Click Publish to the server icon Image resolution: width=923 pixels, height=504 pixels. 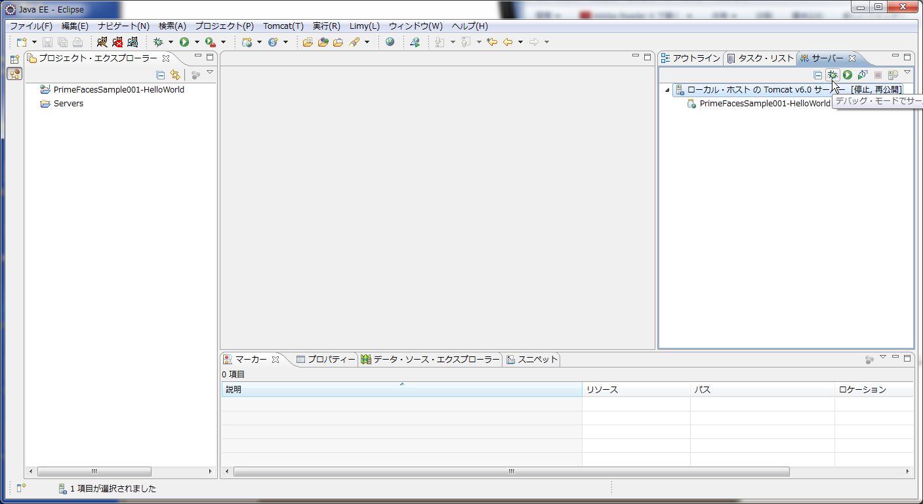click(x=893, y=75)
